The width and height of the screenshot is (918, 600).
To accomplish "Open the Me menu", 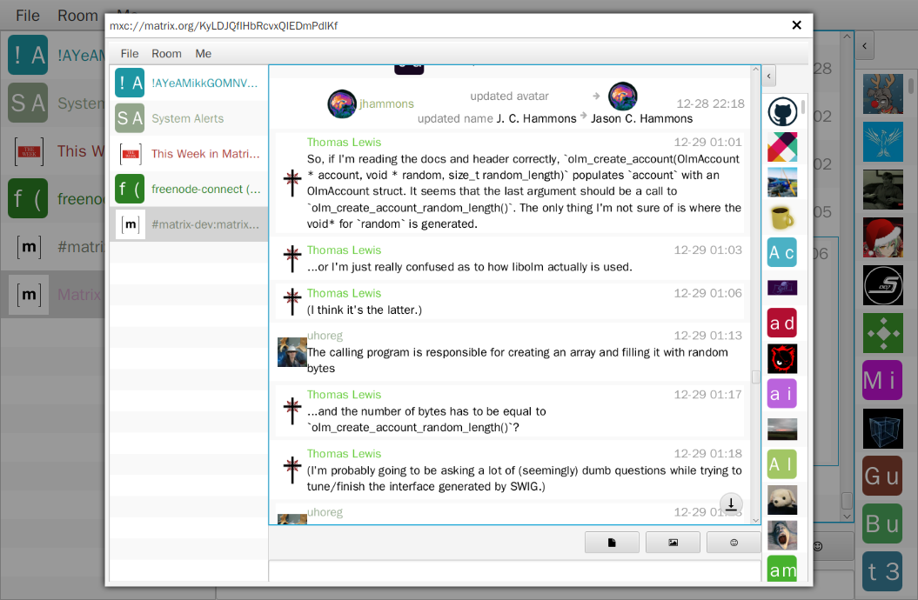I will [x=203, y=53].
